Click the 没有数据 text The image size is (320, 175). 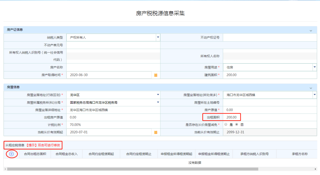point(195,163)
